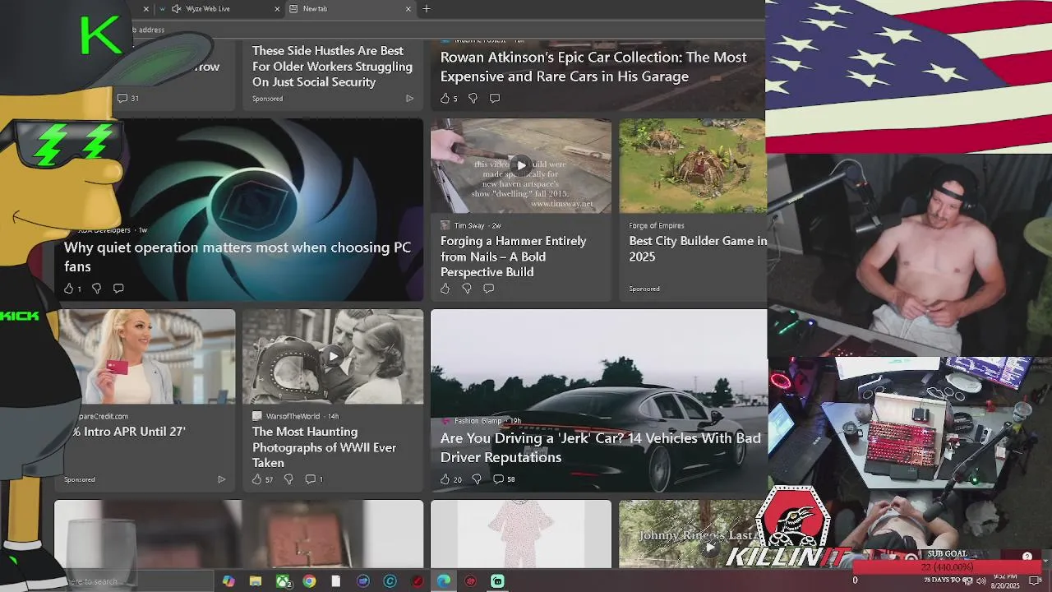Comment on the quiet PC fans article
The image size is (1052, 592).
pos(118,289)
